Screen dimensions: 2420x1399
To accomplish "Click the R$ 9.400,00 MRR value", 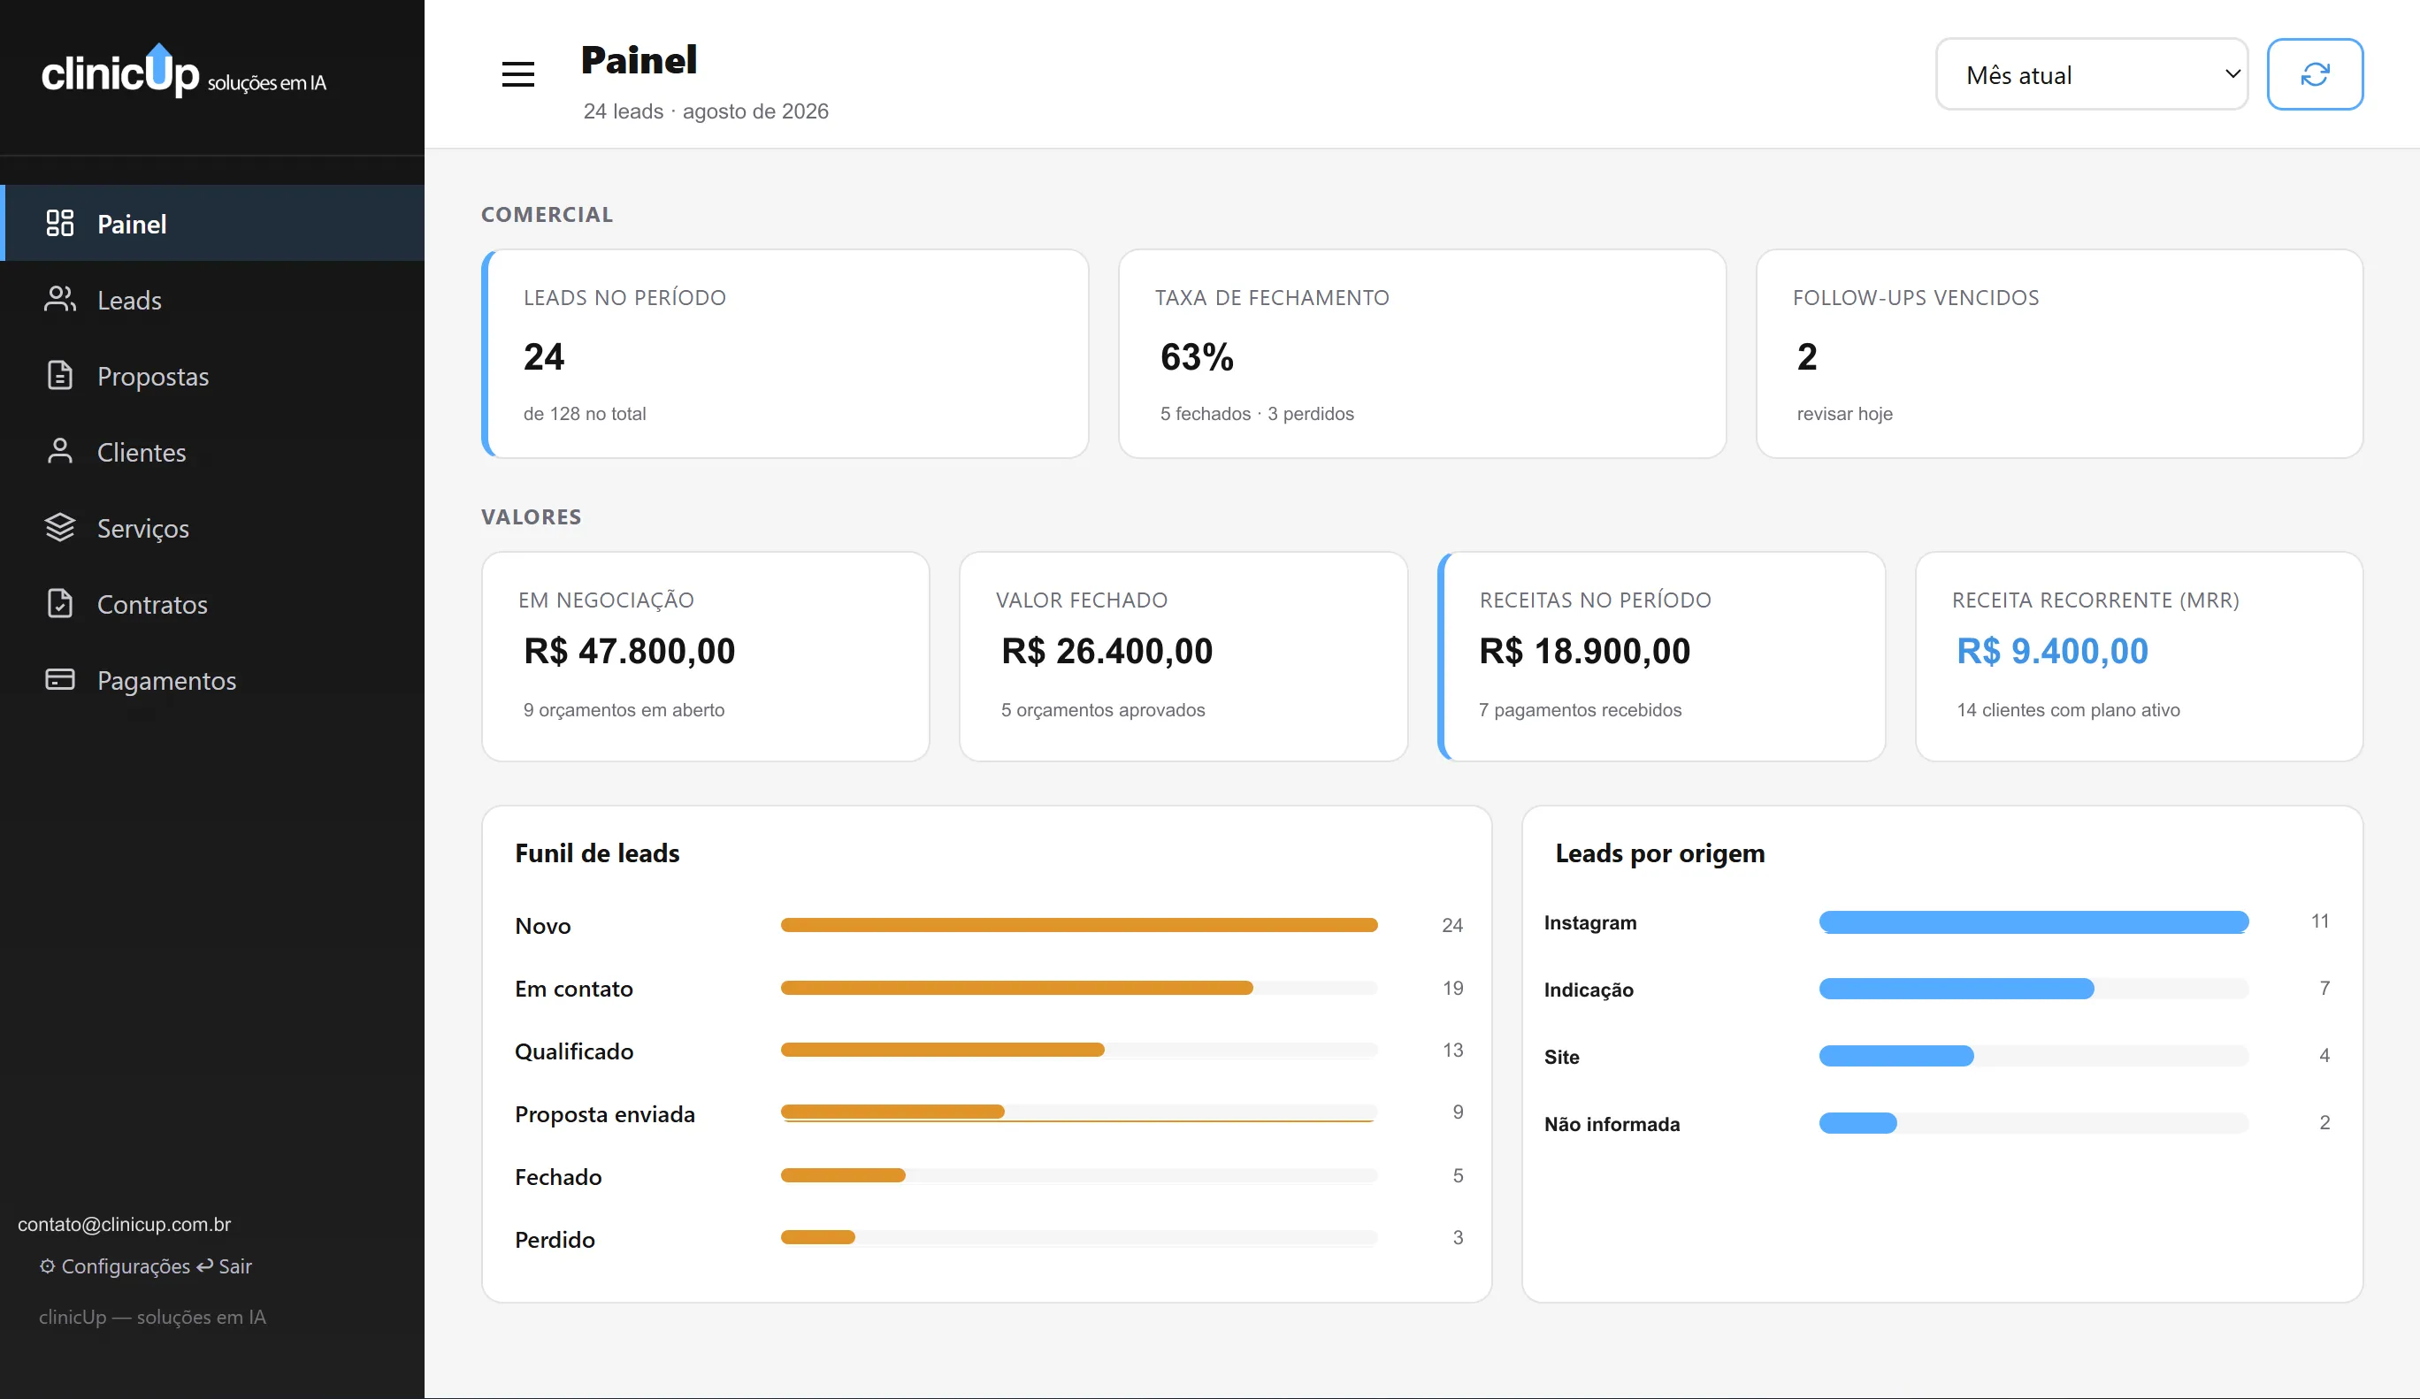I will click(x=2052, y=651).
